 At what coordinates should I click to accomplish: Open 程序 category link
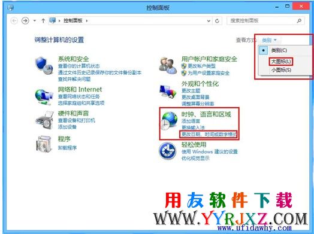(x=64, y=139)
